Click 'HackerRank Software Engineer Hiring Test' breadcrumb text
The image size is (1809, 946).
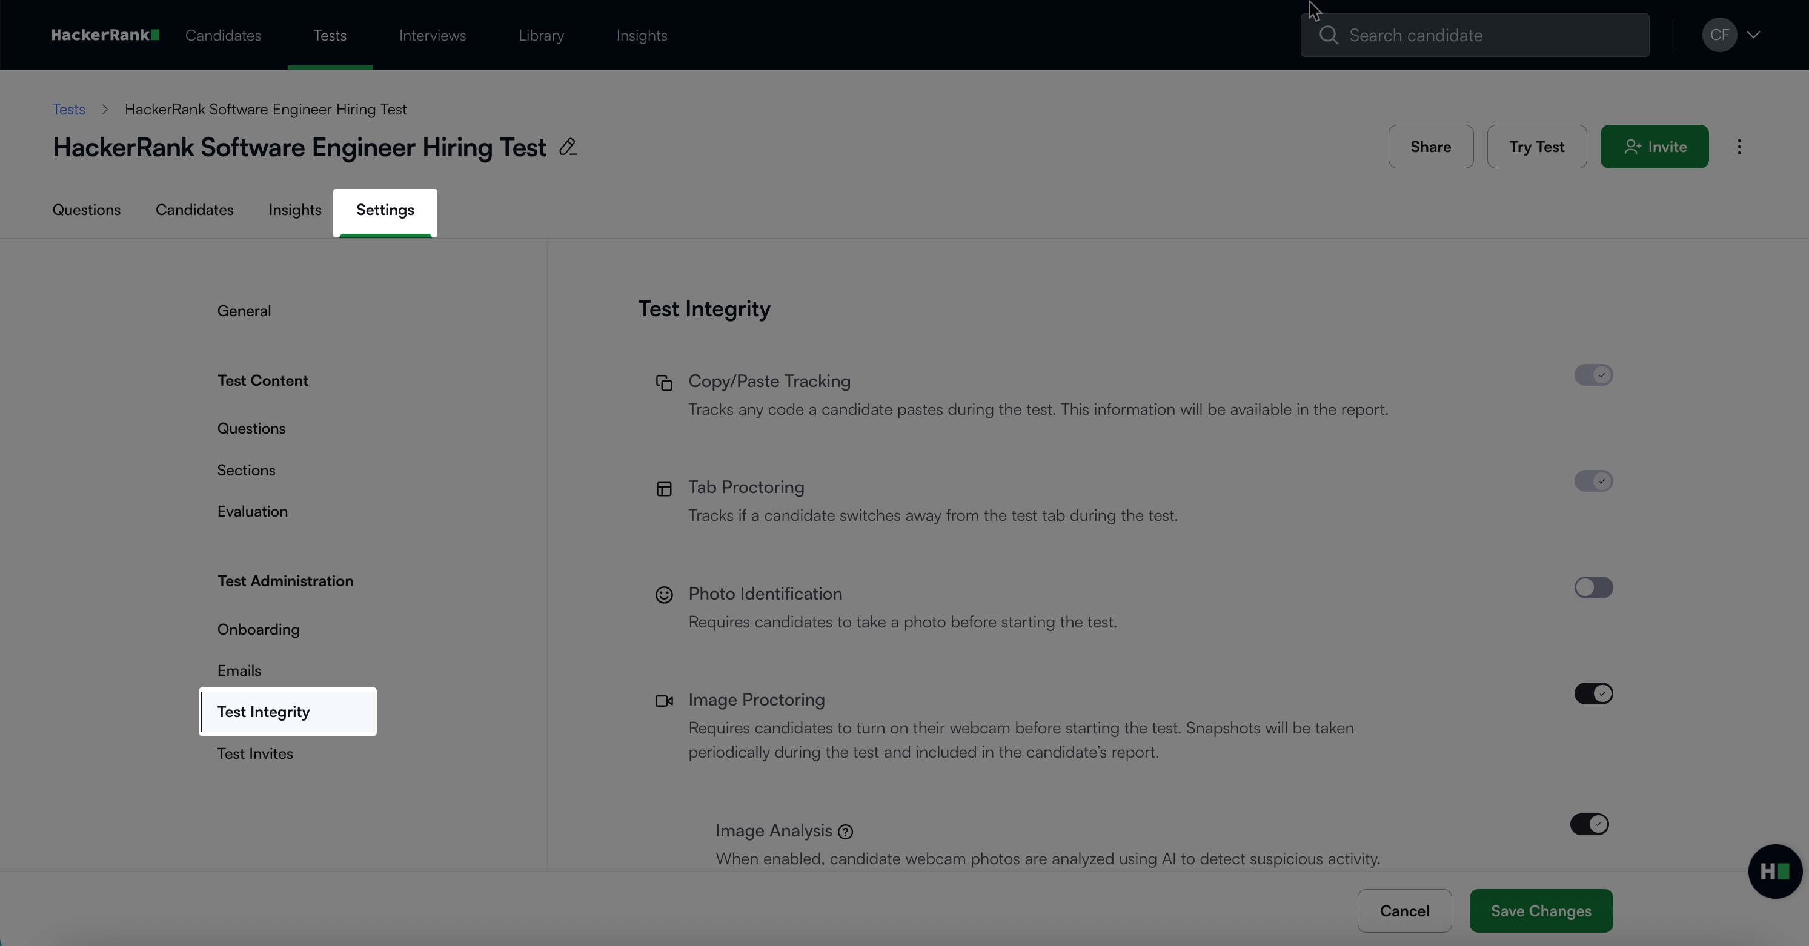[265, 110]
